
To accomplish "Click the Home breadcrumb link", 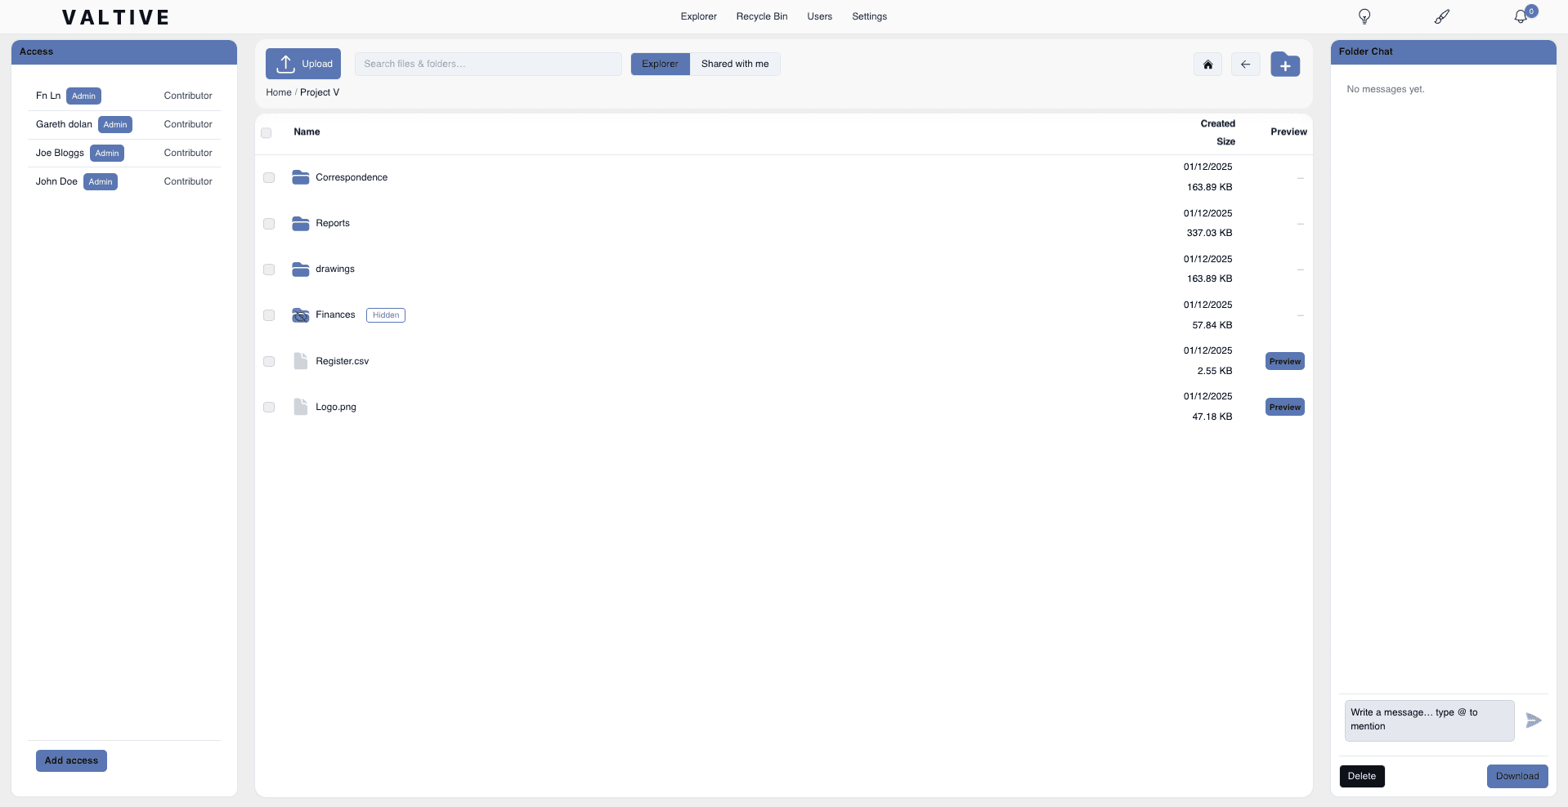I will 278,92.
